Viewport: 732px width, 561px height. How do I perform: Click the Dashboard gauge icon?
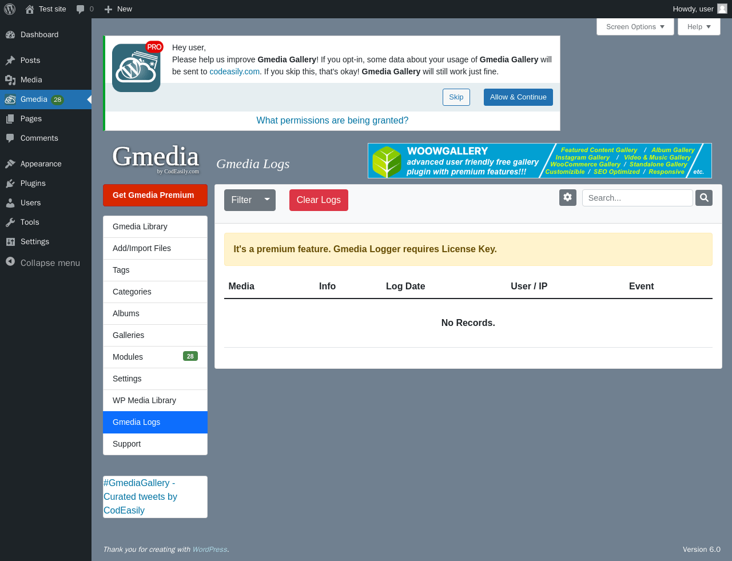10,34
